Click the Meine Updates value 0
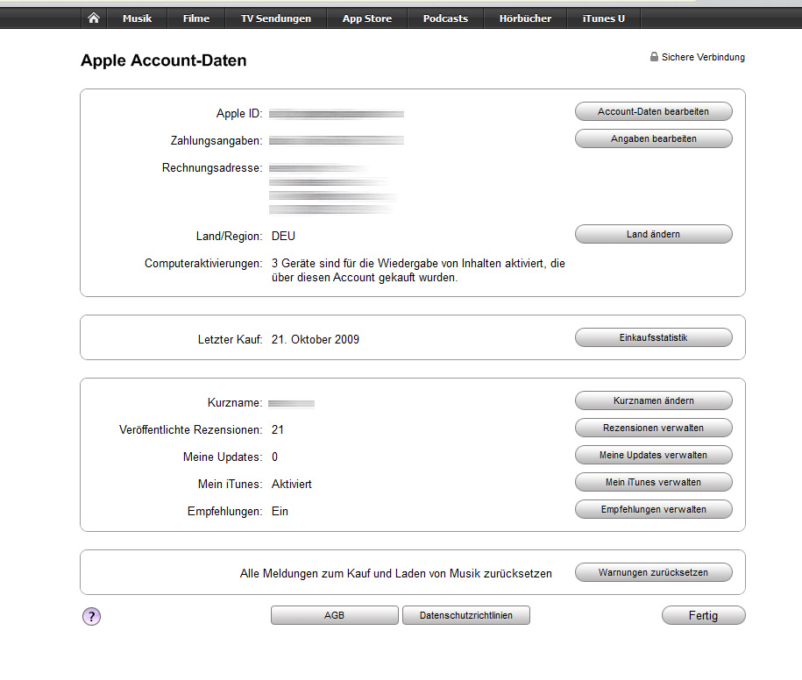802x680 pixels. point(274,457)
